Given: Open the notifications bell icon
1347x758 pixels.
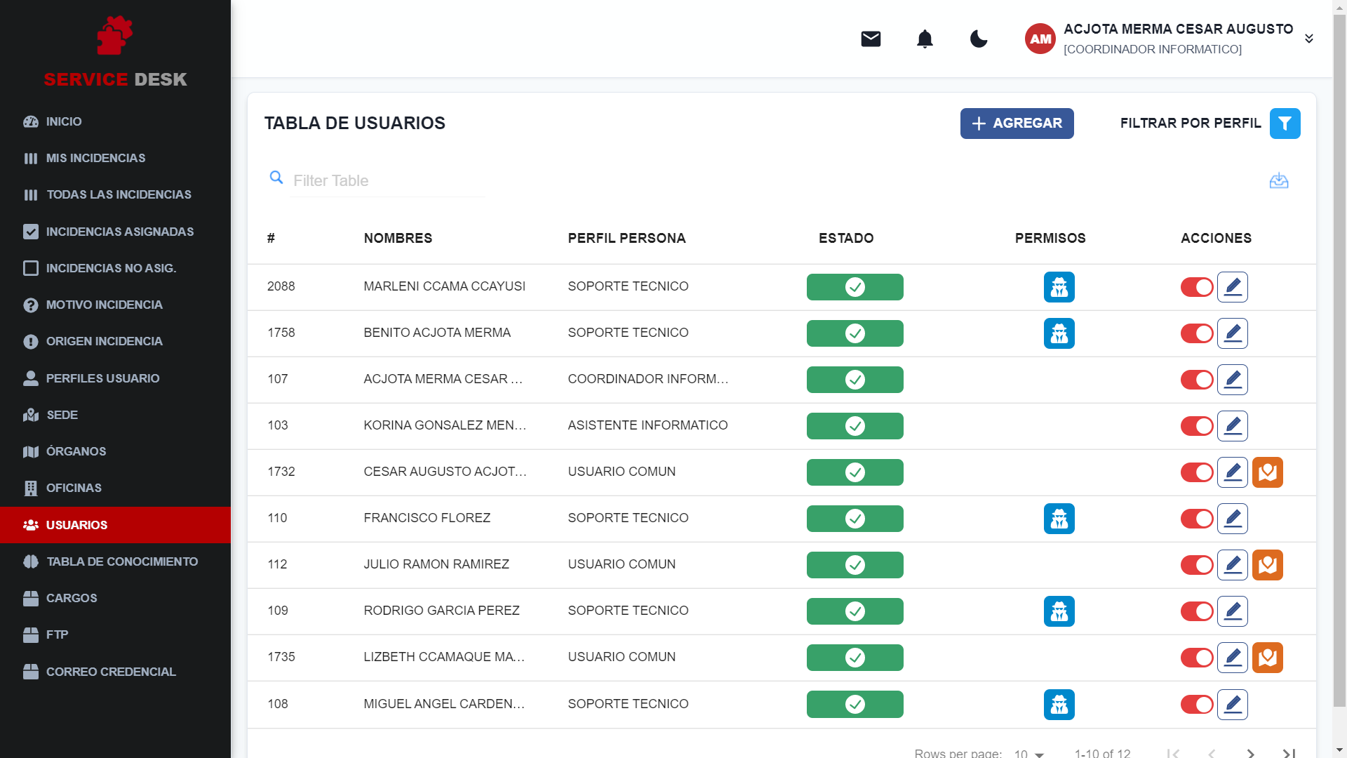Looking at the screenshot, I should click(925, 39).
